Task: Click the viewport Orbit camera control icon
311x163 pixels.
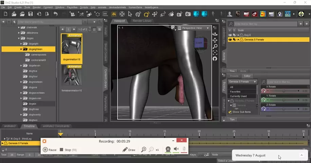Action: tap(215, 34)
